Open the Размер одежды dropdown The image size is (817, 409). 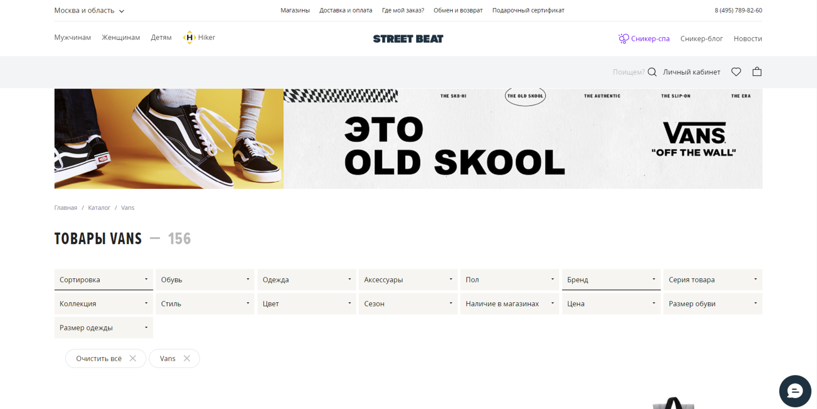point(104,328)
